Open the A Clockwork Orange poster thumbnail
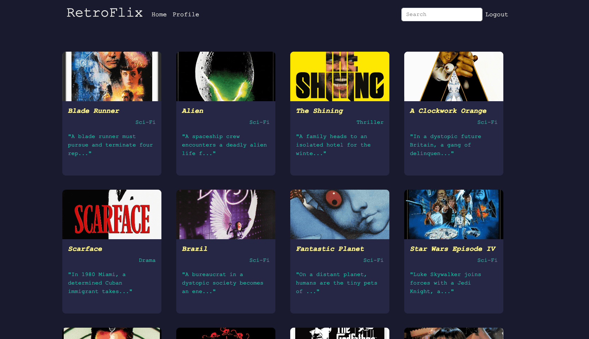Viewport: 589px width, 339px height. 453,76
